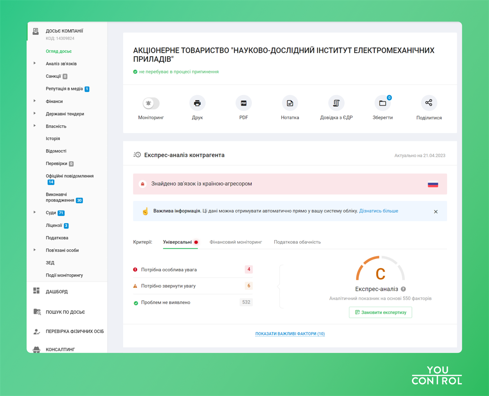Switch to Фінансовий моніторинг tab
This screenshot has height=396, width=489.
tap(236, 242)
